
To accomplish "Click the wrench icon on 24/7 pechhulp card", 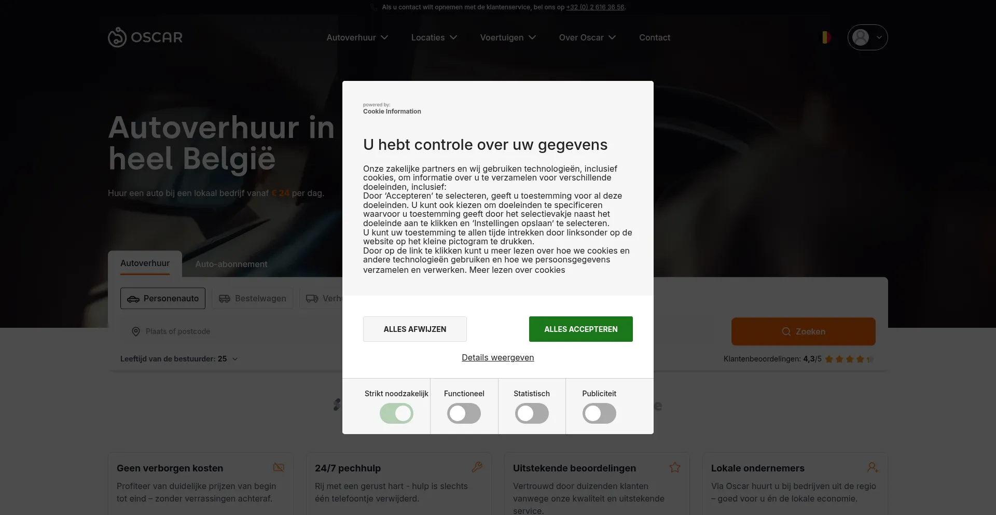I will click(x=477, y=467).
